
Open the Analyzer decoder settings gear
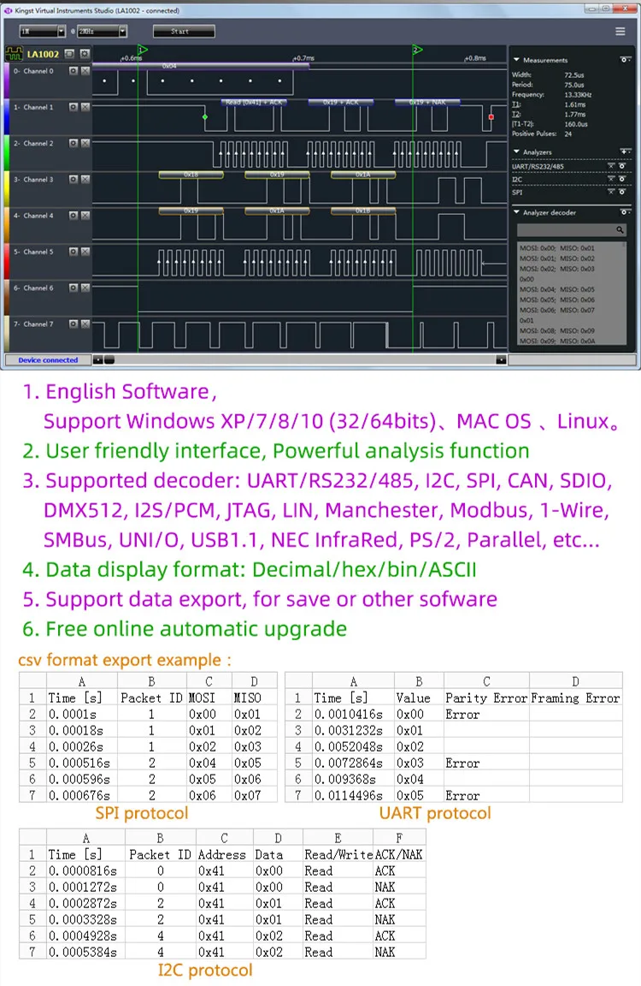(625, 212)
